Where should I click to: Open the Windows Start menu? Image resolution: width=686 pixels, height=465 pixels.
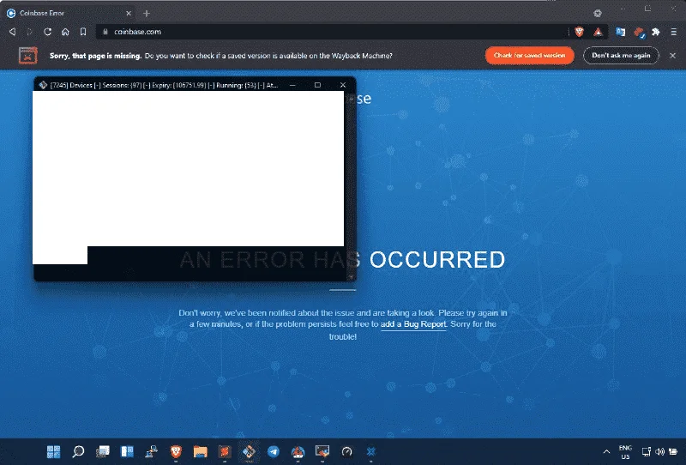point(53,451)
